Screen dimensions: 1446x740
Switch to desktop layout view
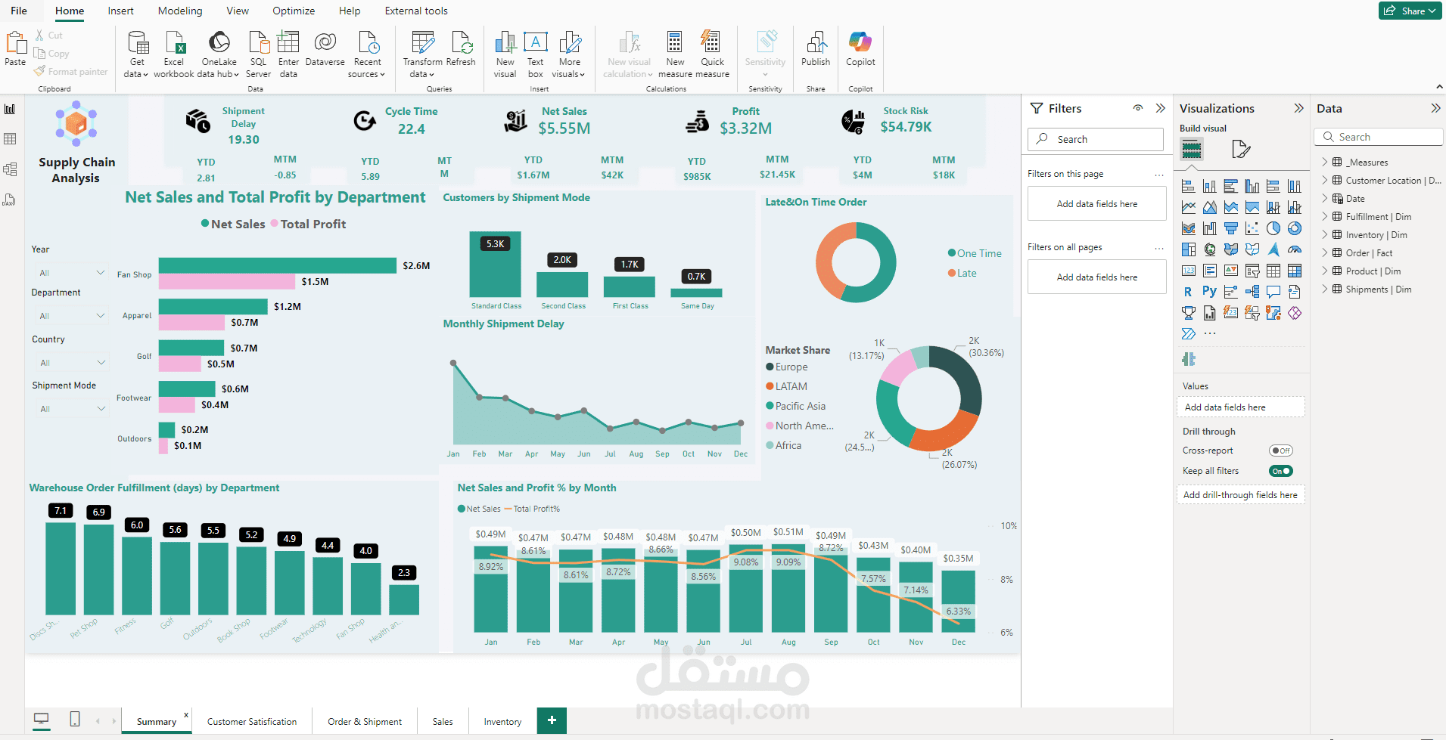[42, 719]
